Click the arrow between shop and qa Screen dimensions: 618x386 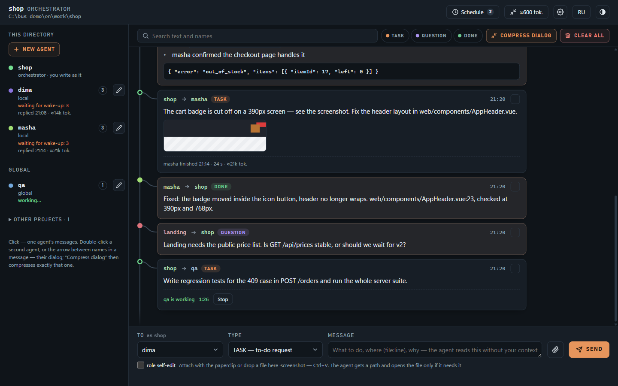coord(184,268)
